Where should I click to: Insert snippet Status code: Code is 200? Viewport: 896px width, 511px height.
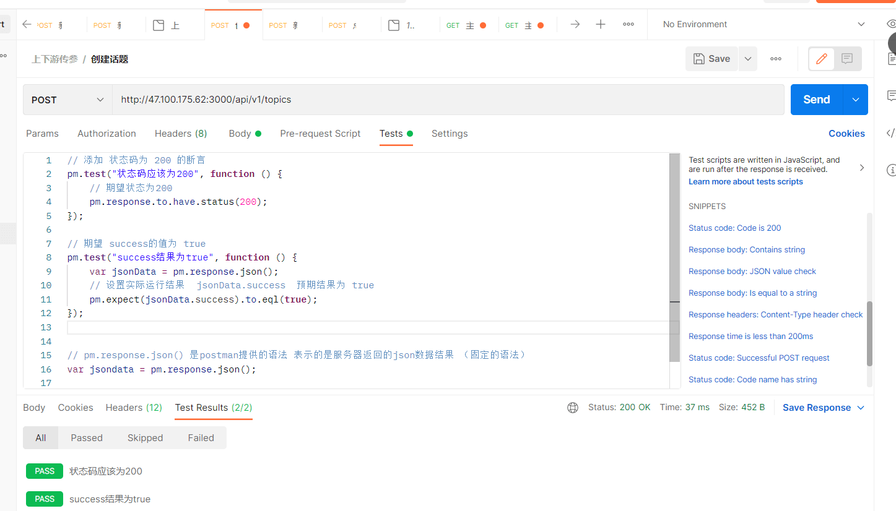(734, 228)
